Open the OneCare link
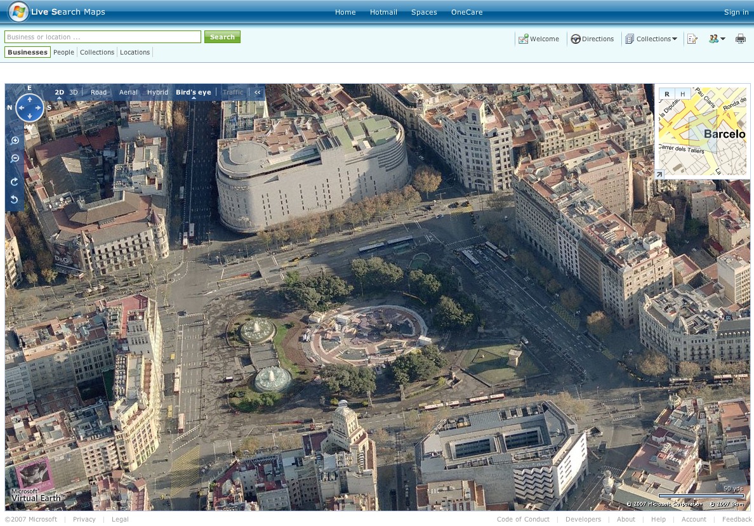This screenshot has width=754, height=526. 466,12
